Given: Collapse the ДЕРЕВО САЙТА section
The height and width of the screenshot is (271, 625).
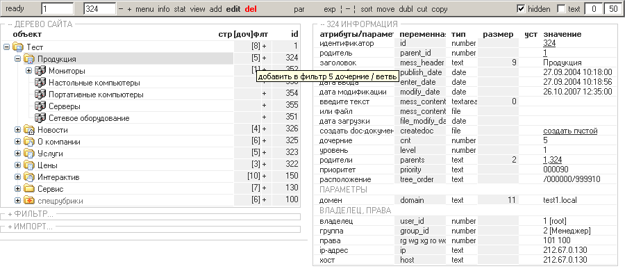Looking at the screenshot, I should 40,24.
